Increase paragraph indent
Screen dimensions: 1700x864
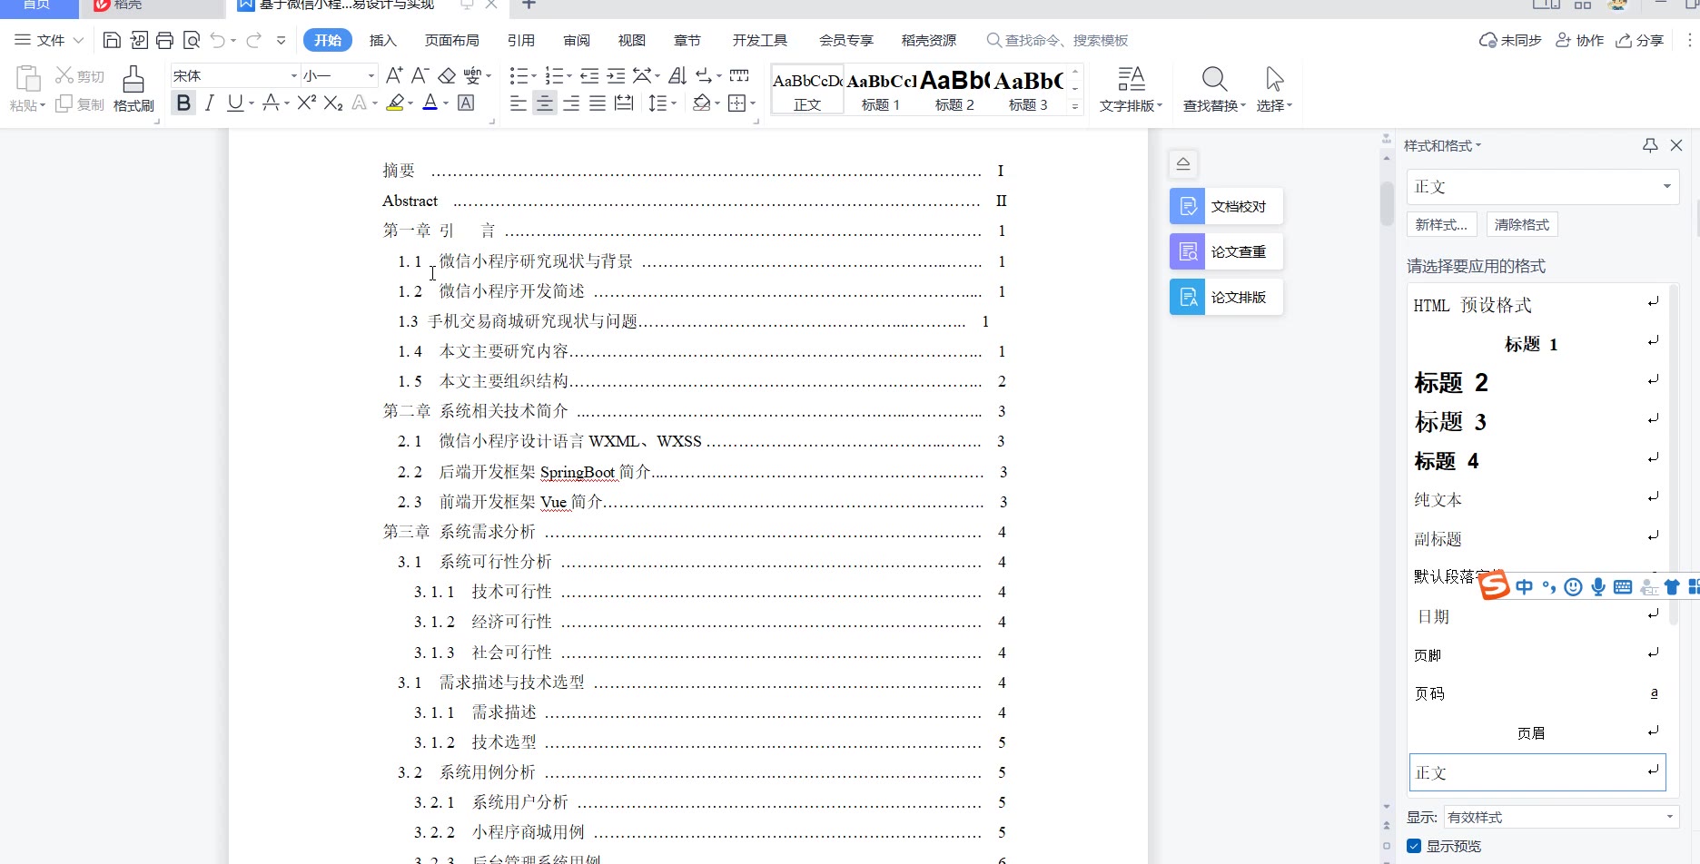click(616, 75)
